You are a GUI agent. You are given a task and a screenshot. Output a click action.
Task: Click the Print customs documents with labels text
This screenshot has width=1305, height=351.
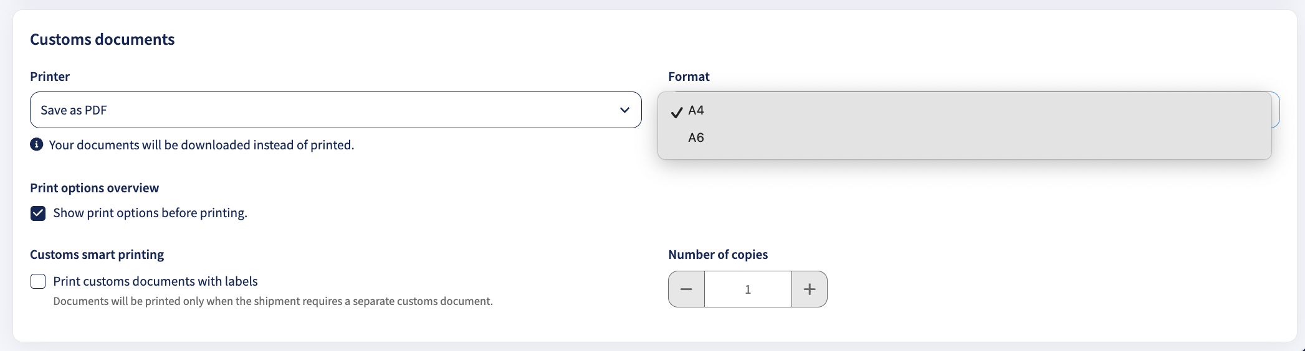155,281
